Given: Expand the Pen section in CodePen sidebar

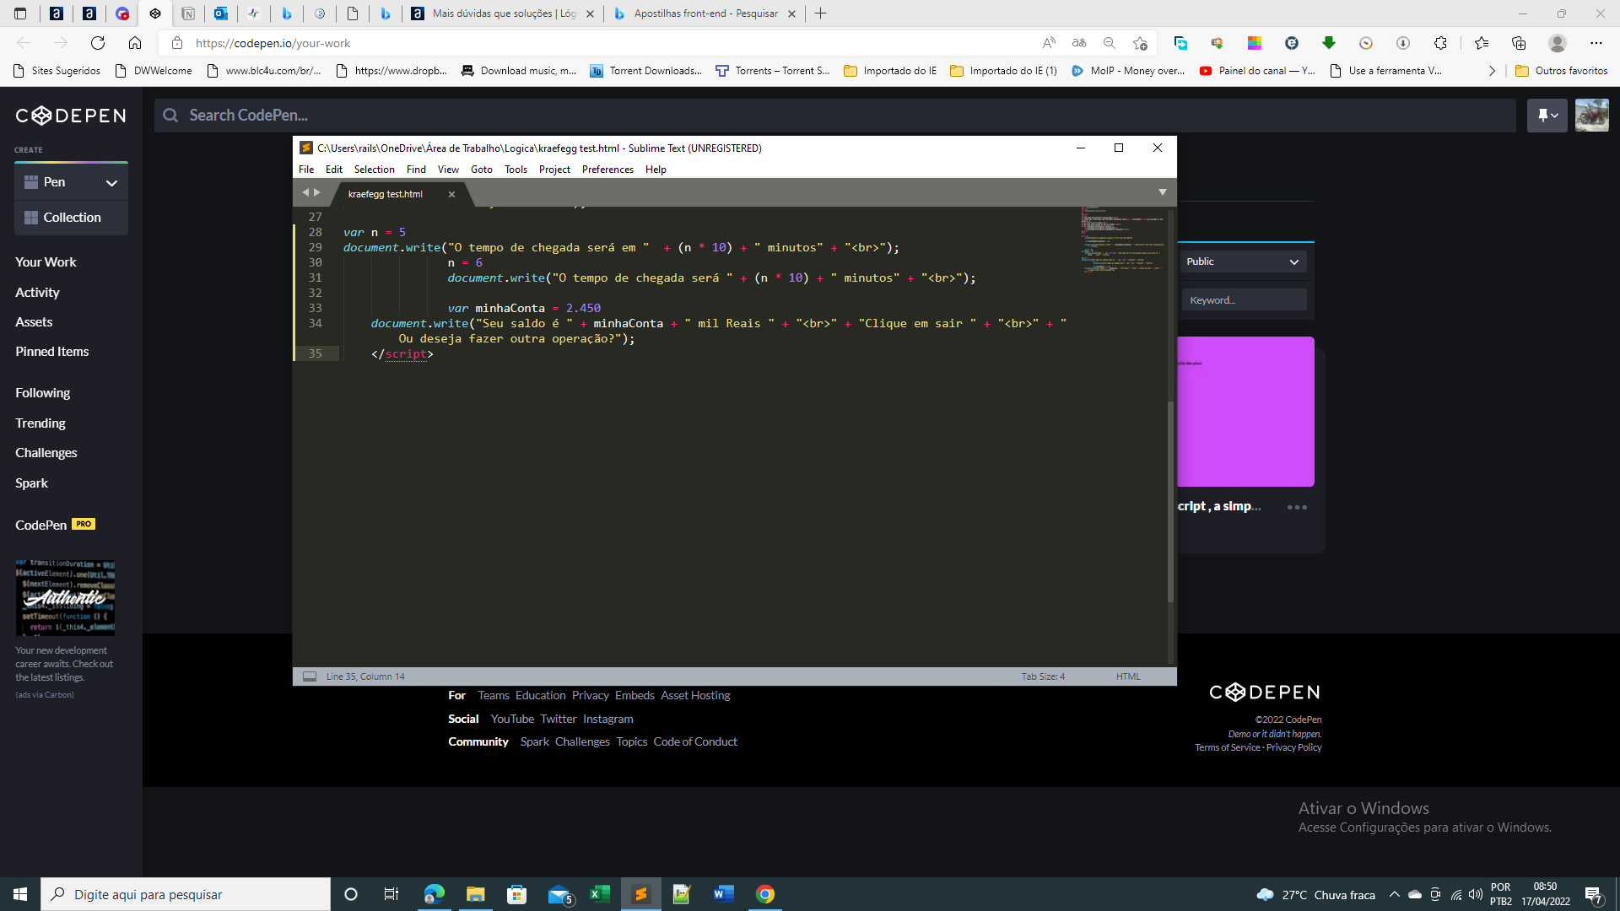Looking at the screenshot, I should (x=111, y=181).
